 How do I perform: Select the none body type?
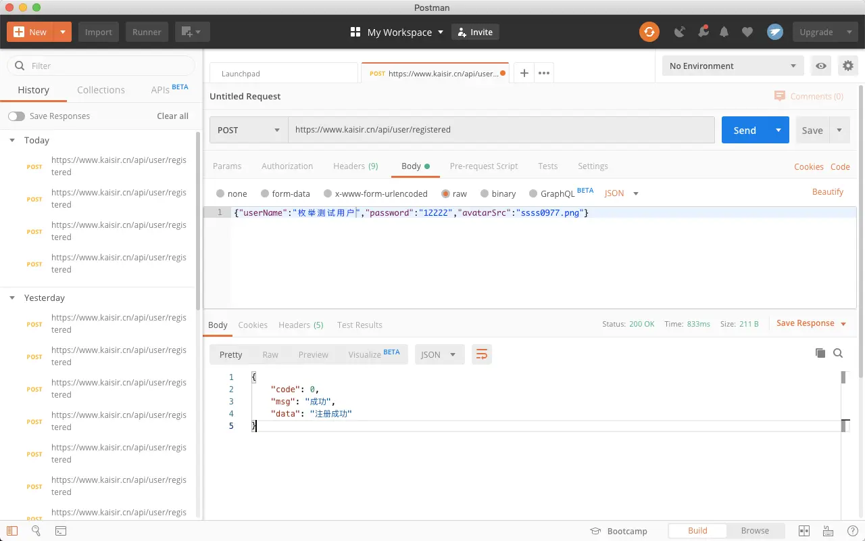click(x=220, y=193)
